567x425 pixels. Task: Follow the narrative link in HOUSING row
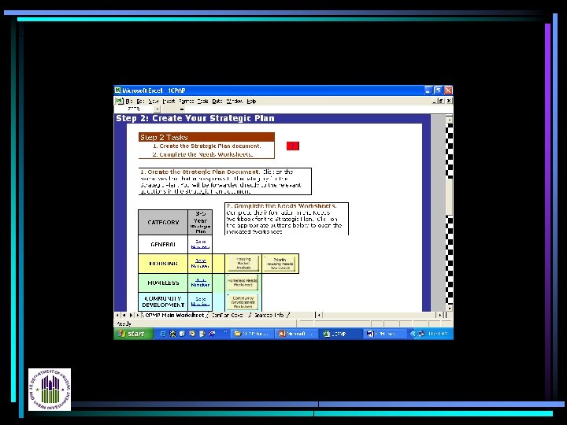click(x=200, y=264)
